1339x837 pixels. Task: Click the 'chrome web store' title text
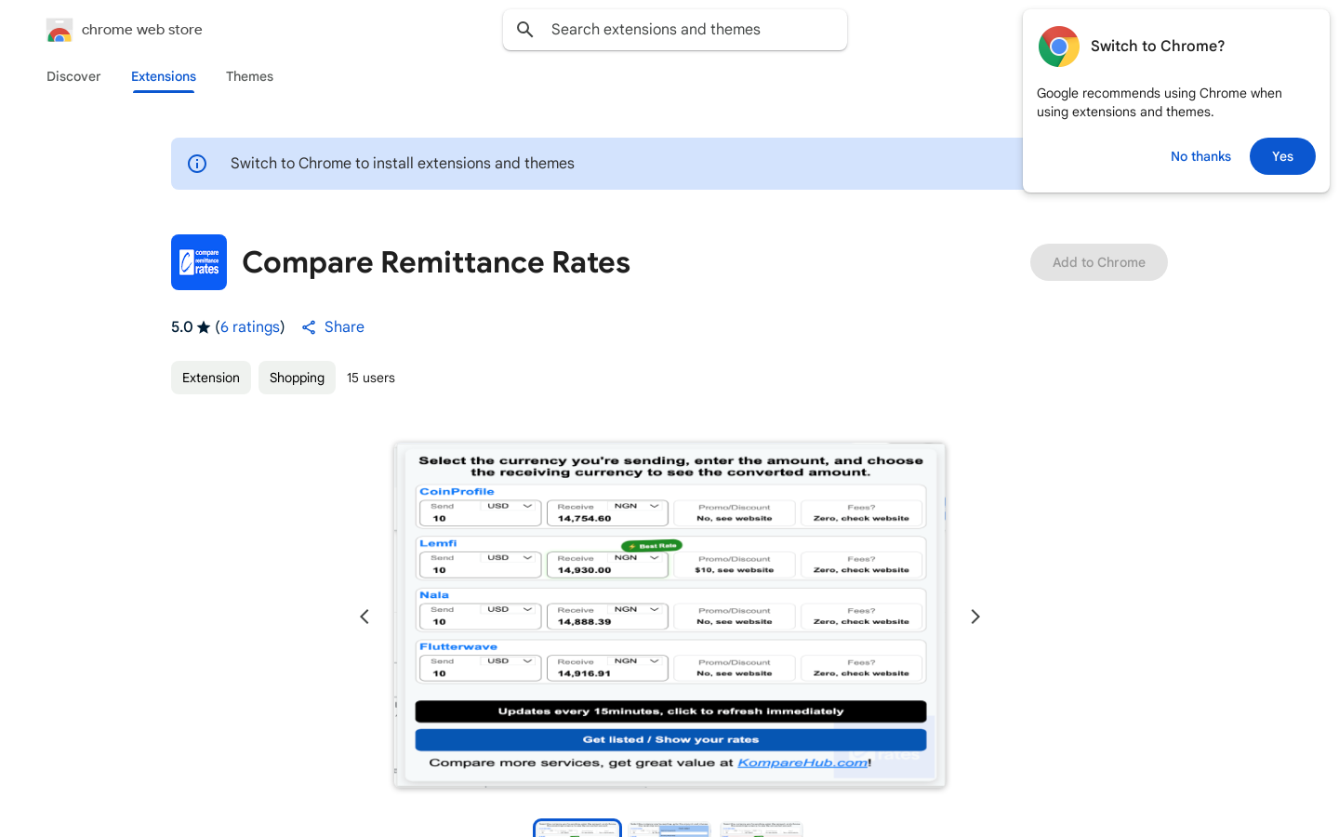click(142, 30)
